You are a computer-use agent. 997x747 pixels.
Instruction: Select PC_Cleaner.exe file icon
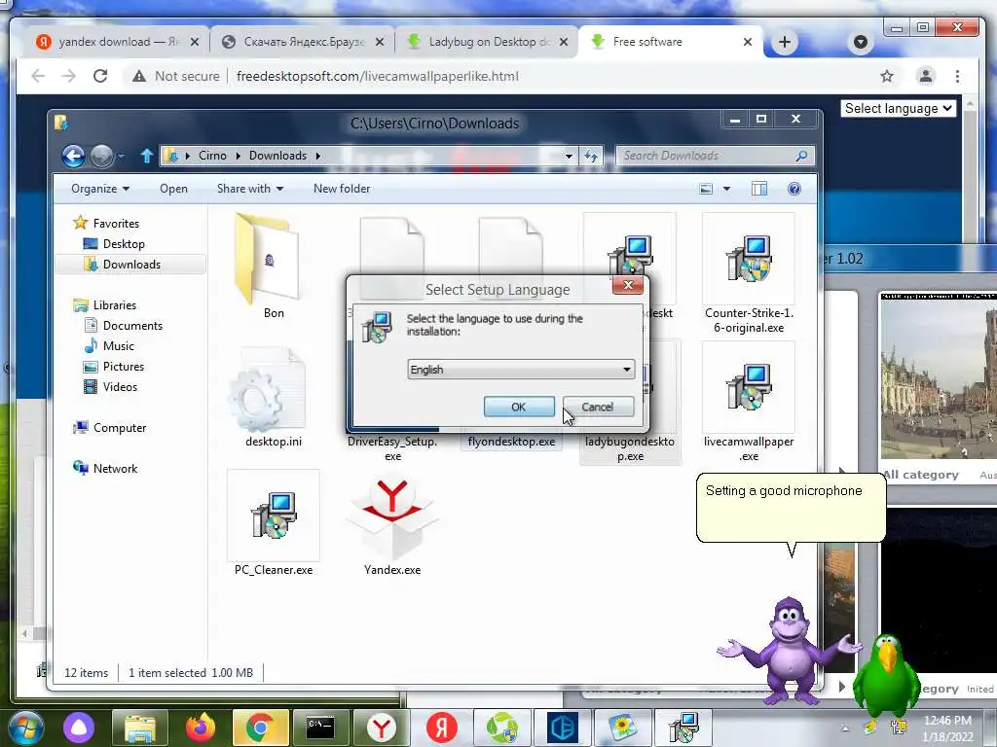click(x=274, y=515)
